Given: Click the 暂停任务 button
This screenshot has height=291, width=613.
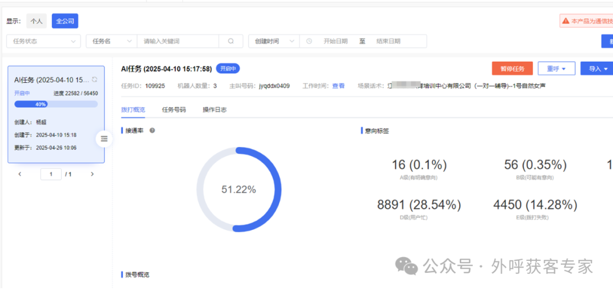Looking at the screenshot, I should click(512, 69).
